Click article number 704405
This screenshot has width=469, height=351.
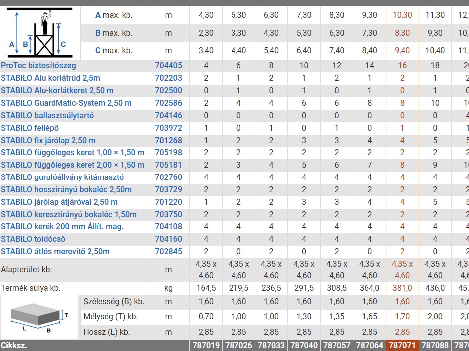tap(169, 65)
